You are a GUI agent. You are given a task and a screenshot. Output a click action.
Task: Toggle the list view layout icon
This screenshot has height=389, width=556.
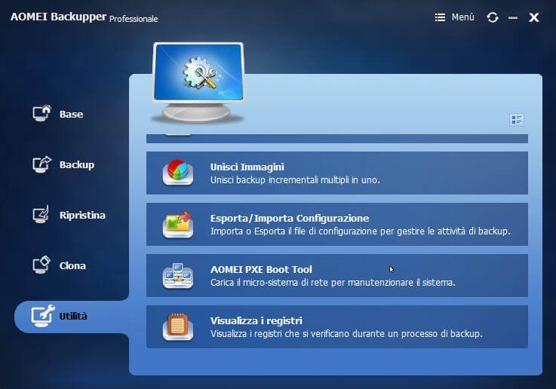(x=516, y=120)
